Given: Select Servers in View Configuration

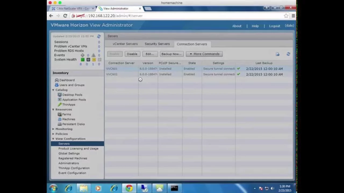Looking at the screenshot, I should point(77,144).
